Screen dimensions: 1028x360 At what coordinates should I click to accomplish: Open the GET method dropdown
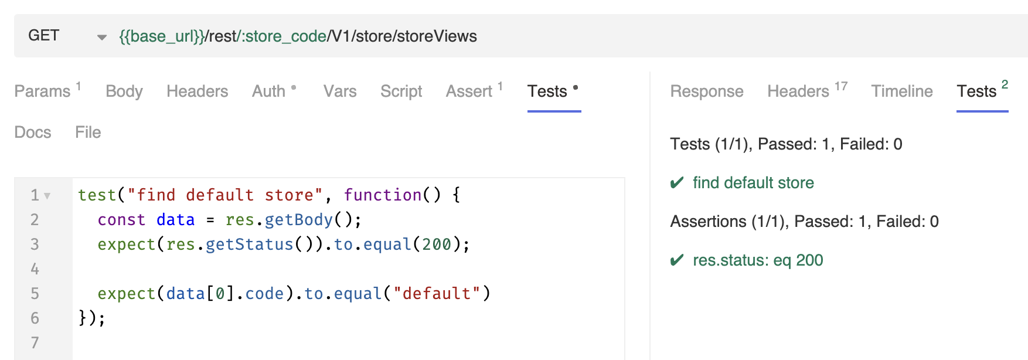66,36
